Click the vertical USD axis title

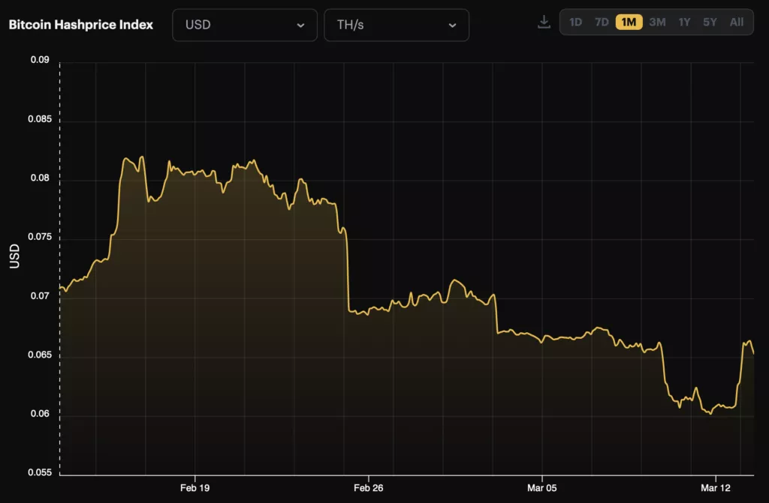tap(15, 256)
